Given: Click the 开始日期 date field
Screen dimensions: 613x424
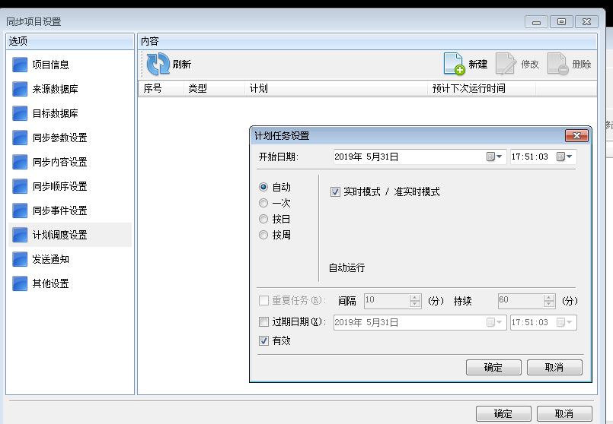Looking at the screenshot, I should click(420, 157).
